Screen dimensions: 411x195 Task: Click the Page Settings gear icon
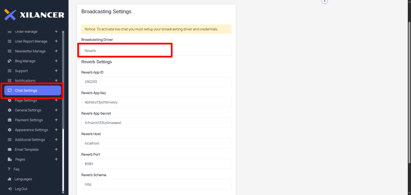10,100
